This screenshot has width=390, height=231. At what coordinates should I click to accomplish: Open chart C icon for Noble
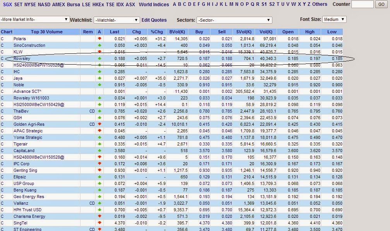[x=2, y=85]
